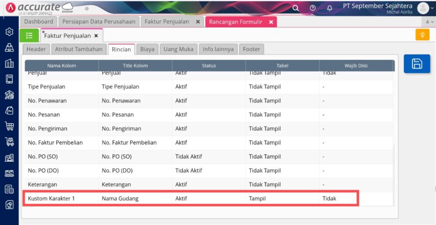Click the orange lightbulb tips icon

422,35
